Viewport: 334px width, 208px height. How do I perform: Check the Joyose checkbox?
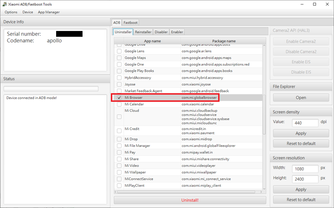pyautogui.click(x=119, y=84)
